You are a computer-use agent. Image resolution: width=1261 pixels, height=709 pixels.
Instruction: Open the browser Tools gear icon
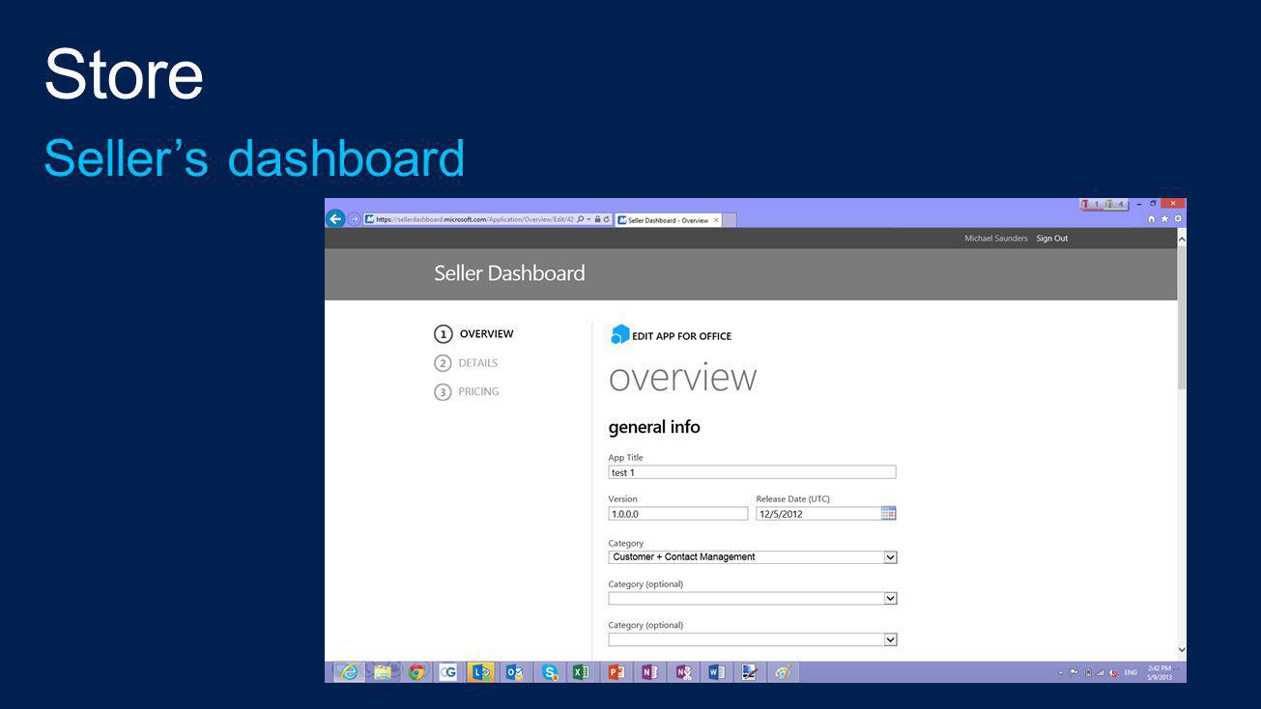point(1178,219)
